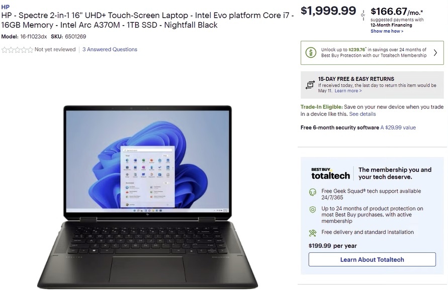
Task: Open Learn more about returns
Action: tap(348, 91)
